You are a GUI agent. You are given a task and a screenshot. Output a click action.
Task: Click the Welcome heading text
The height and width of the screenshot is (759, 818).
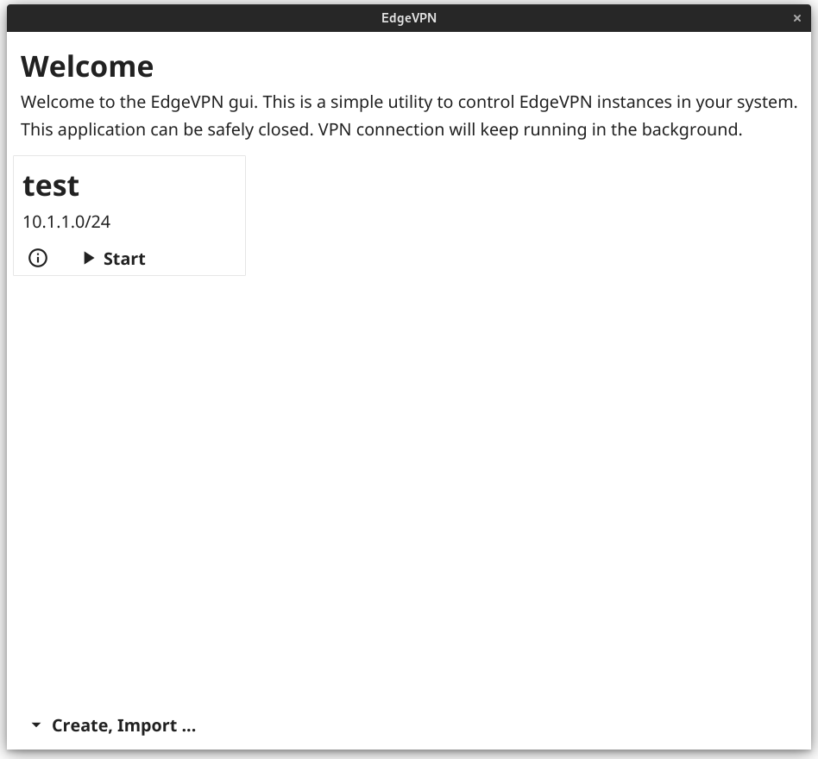(87, 66)
